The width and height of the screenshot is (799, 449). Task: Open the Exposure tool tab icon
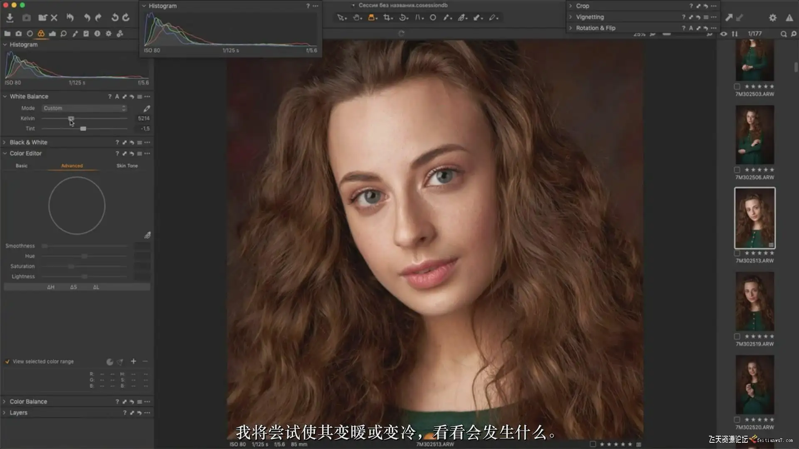[52, 34]
